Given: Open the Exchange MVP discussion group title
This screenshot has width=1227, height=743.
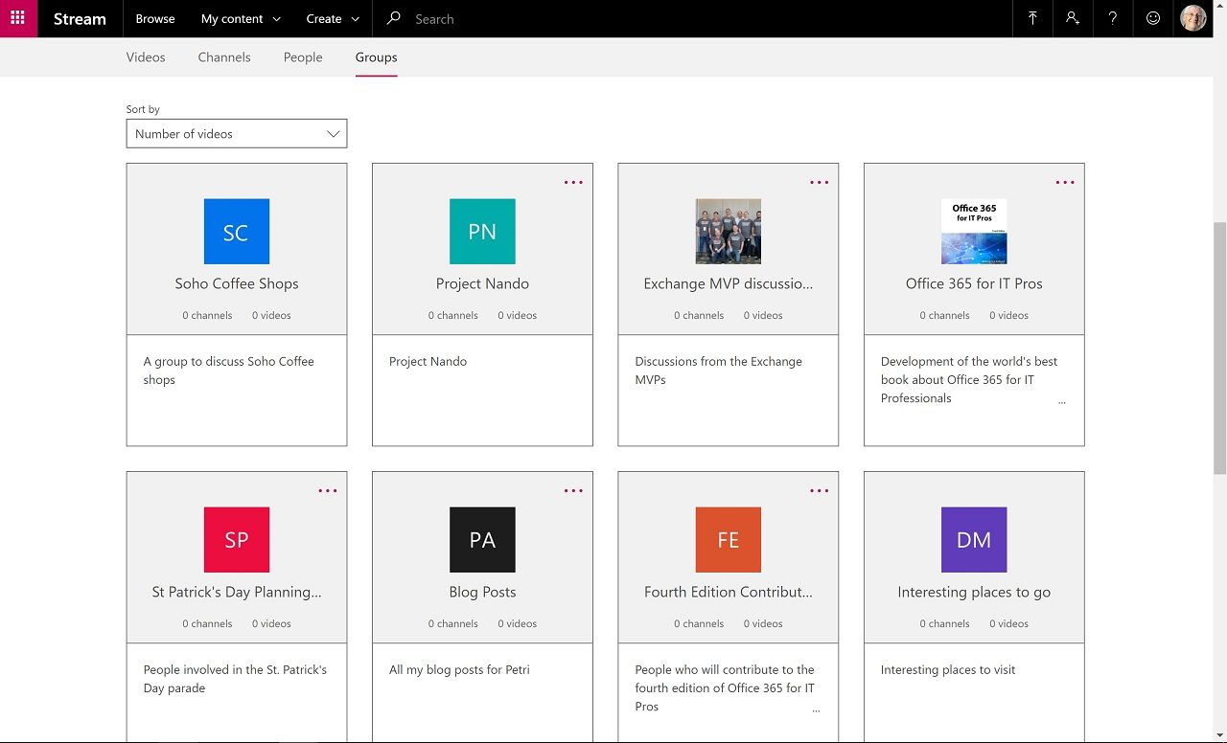Looking at the screenshot, I should pos(729,283).
